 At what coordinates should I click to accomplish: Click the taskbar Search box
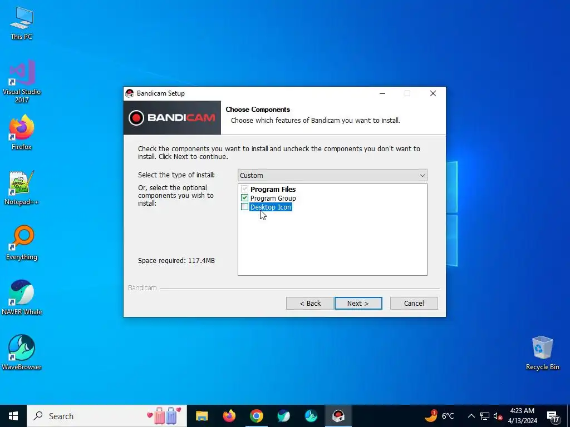coord(107,416)
